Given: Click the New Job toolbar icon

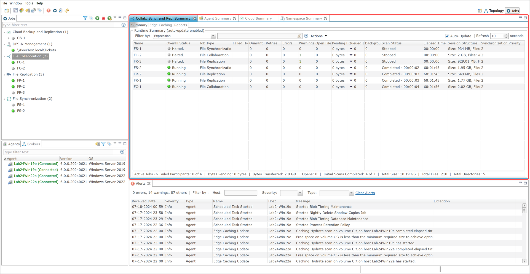Looking at the screenshot, I should tap(7, 10).
